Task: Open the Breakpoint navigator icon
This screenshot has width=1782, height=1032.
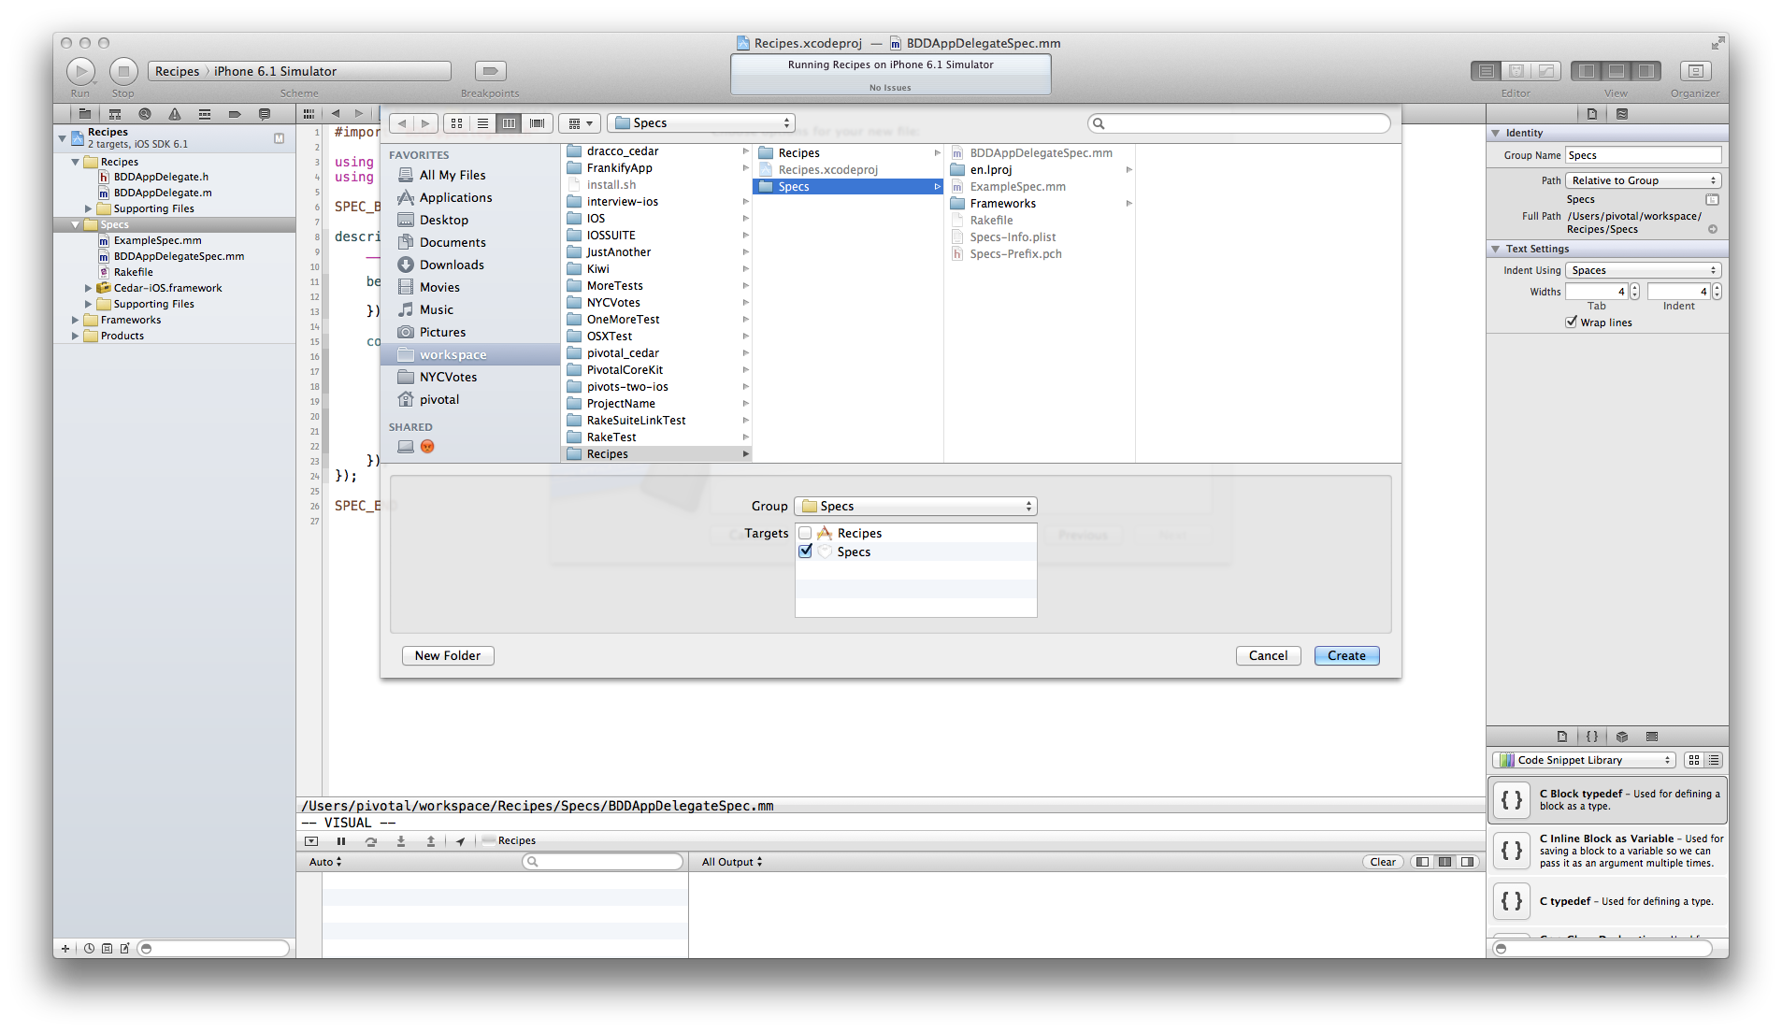Action: [x=235, y=114]
